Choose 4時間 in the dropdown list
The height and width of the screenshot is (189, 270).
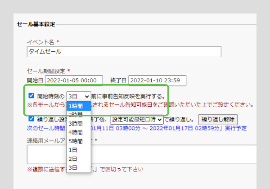pos(79,132)
